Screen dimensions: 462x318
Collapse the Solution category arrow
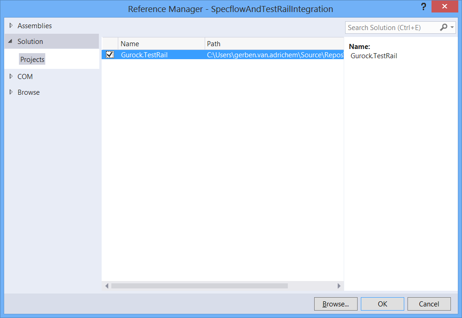11,42
